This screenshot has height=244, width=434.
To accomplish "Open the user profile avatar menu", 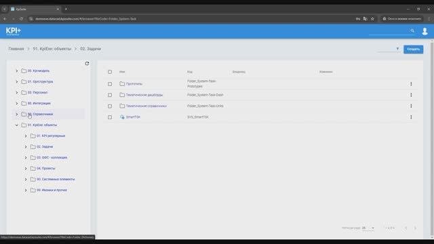I will [x=425, y=31].
